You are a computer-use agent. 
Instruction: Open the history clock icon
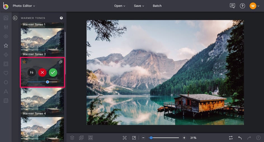pyautogui.click(x=258, y=138)
